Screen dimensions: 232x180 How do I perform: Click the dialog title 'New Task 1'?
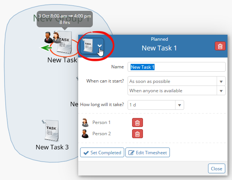click(159, 48)
